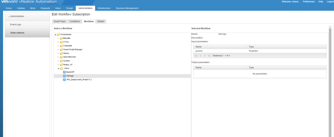Click the CUbertelli folder icon
This screenshot has height=137, width=334.
tap(61, 46)
